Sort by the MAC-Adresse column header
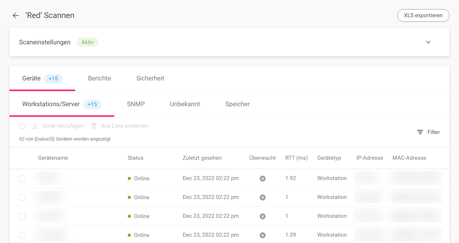The image size is (459, 243). tap(409, 158)
